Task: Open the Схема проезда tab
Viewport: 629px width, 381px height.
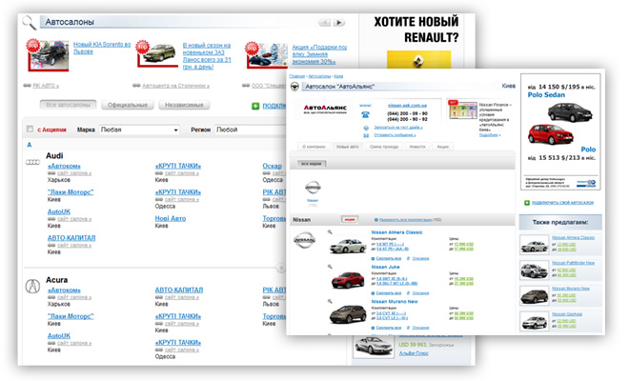Action: point(384,147)
